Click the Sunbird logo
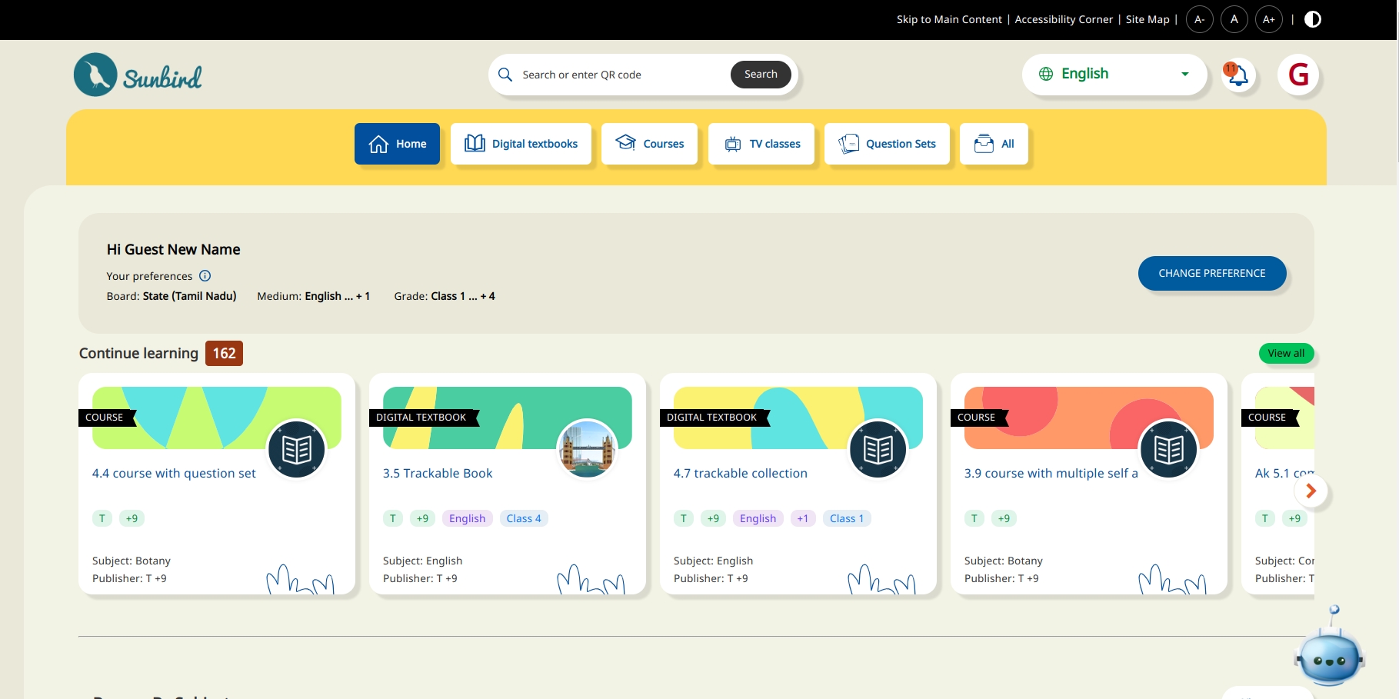 point(138,75)
